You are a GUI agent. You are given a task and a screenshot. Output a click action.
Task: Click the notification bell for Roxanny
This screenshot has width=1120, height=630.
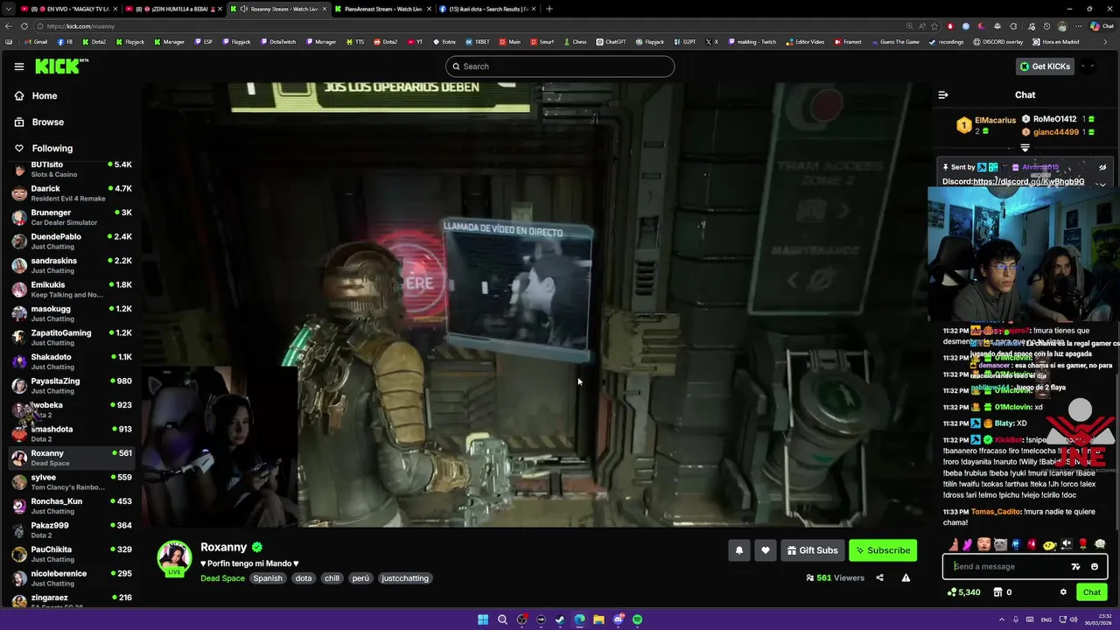738,550
